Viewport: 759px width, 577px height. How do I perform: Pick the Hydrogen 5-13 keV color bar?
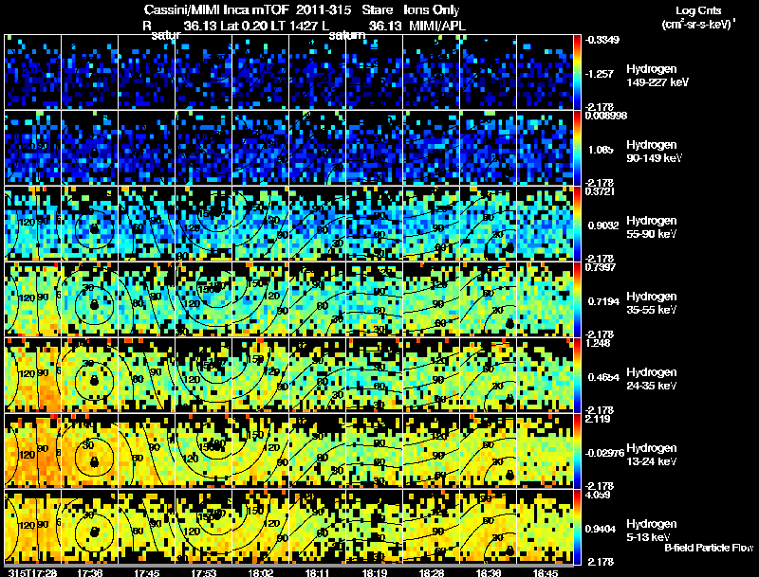[x=577, y=527]
